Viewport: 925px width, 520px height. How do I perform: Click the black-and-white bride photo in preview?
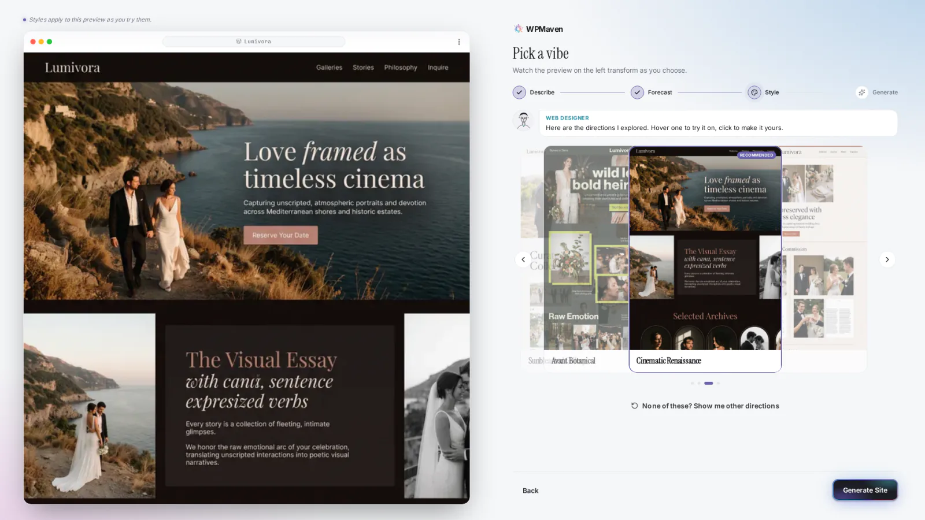436,406
